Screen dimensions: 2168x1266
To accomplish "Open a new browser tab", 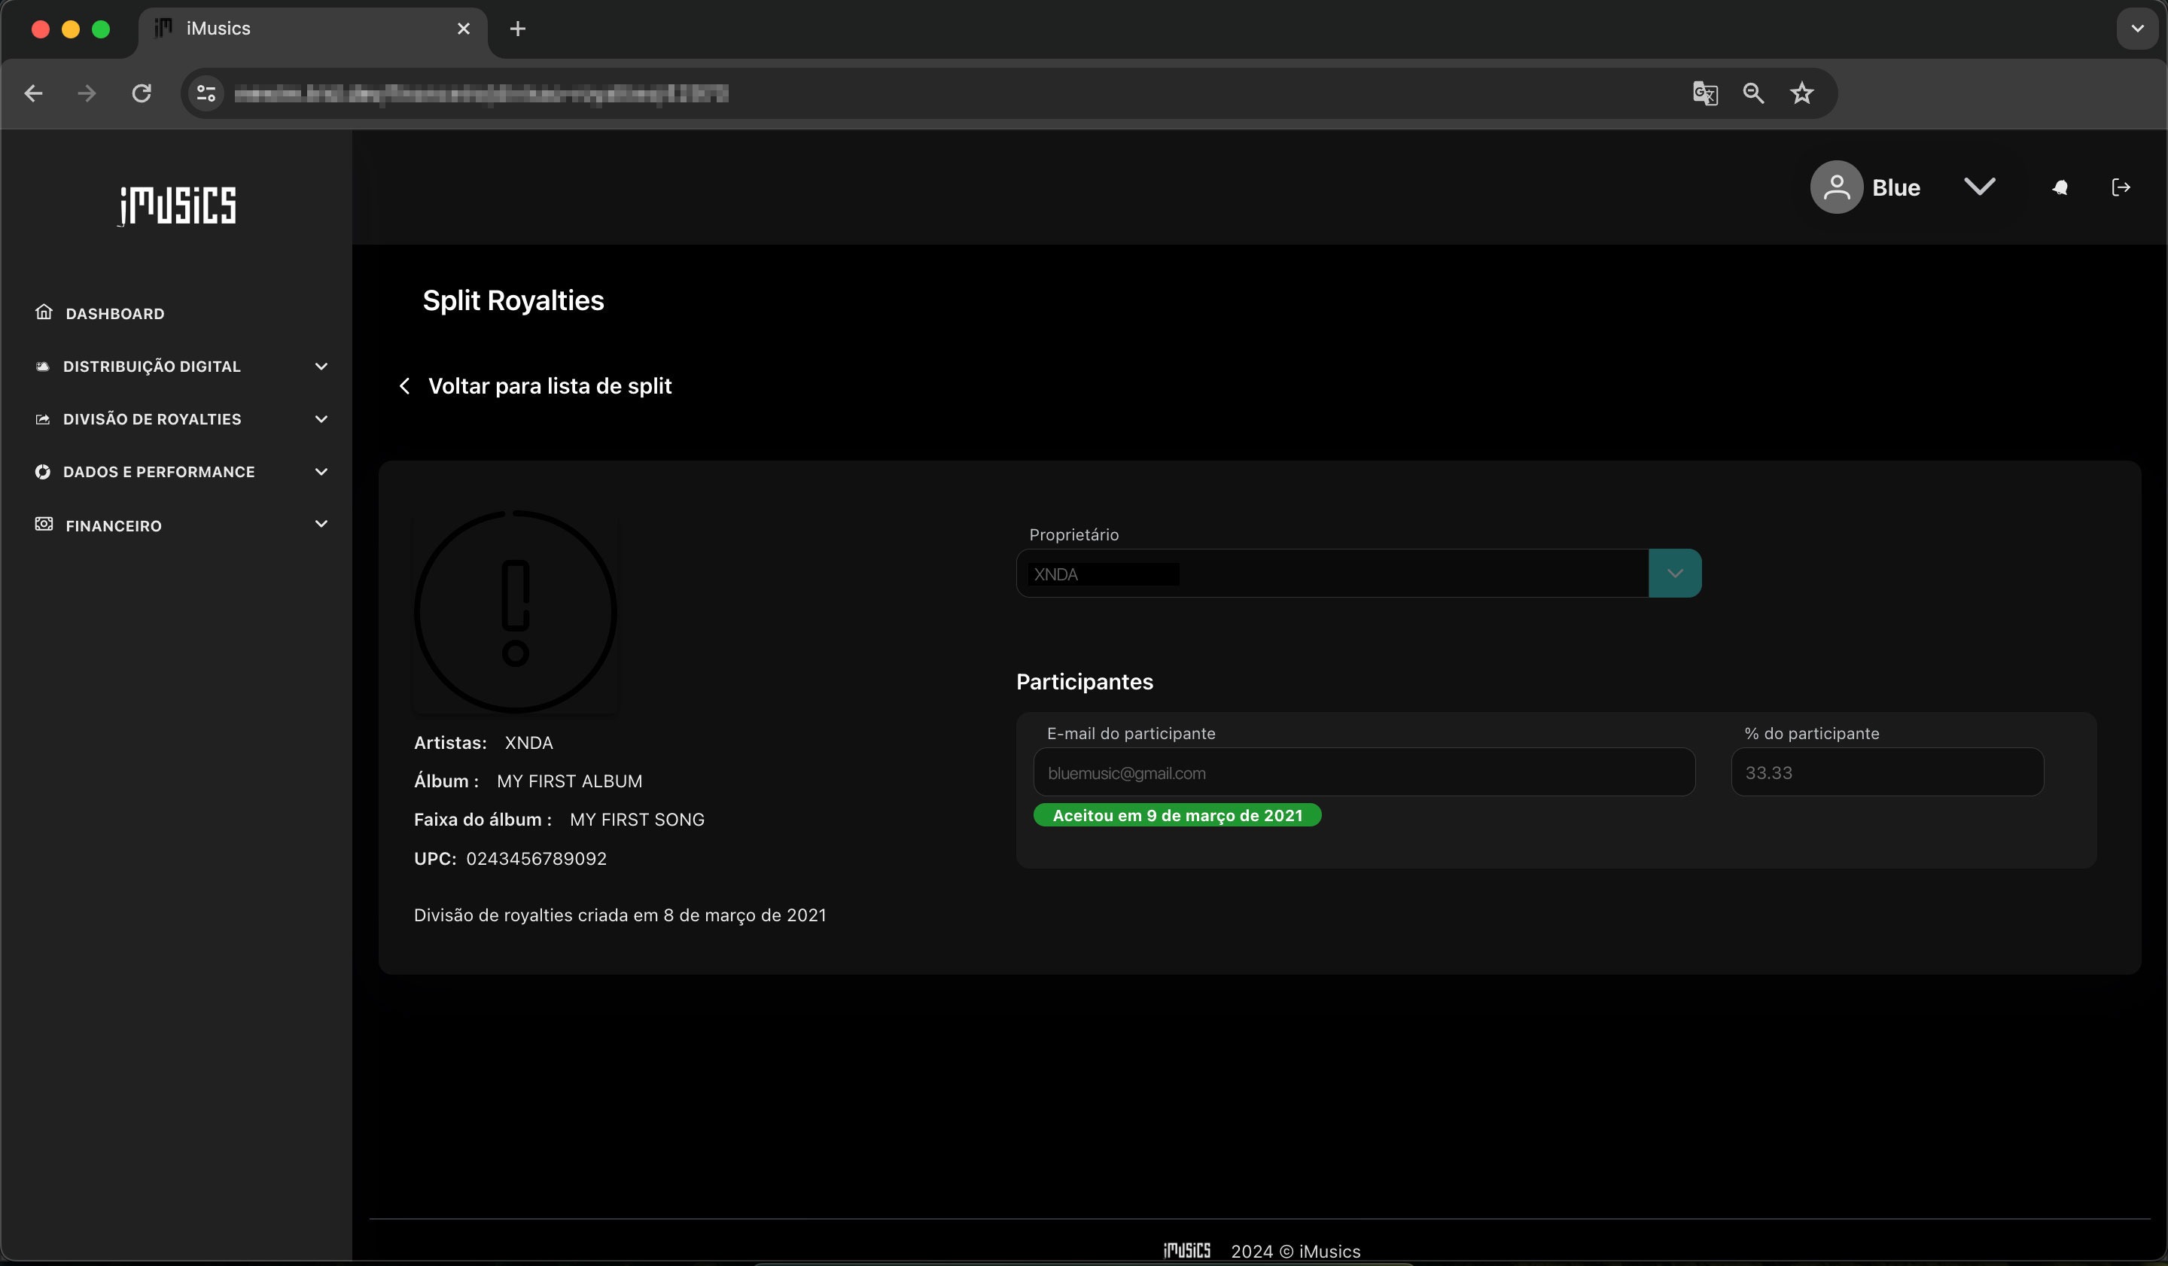I will (517, 29).
